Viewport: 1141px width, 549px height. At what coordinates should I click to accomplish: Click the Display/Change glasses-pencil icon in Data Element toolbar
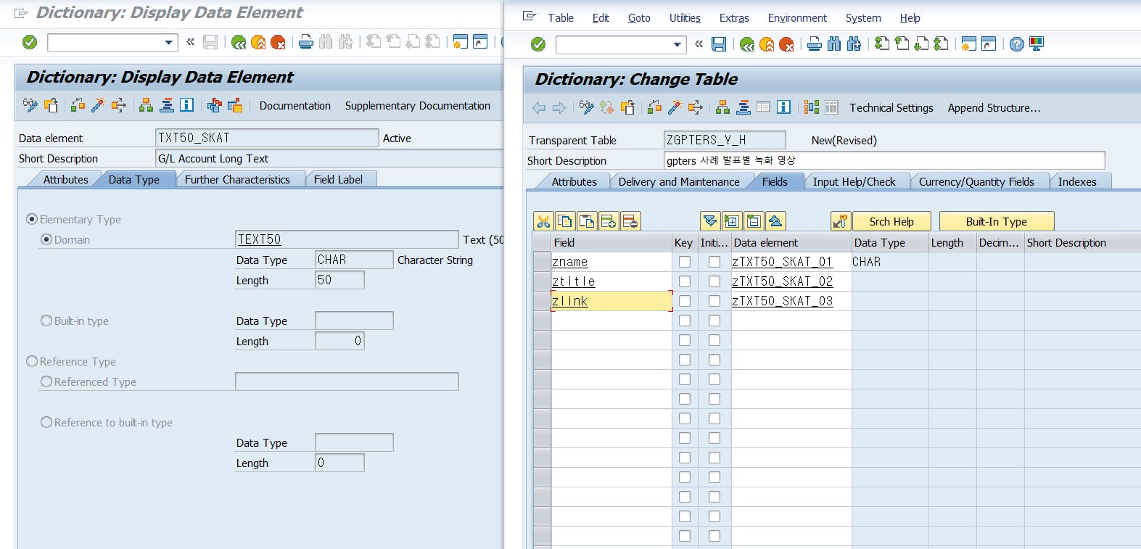30,106
